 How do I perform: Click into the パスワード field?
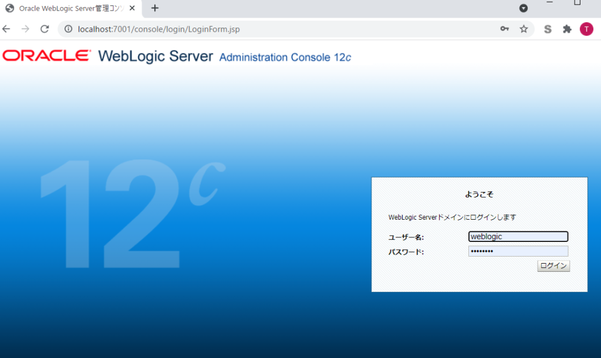click(x=518, y=251)
